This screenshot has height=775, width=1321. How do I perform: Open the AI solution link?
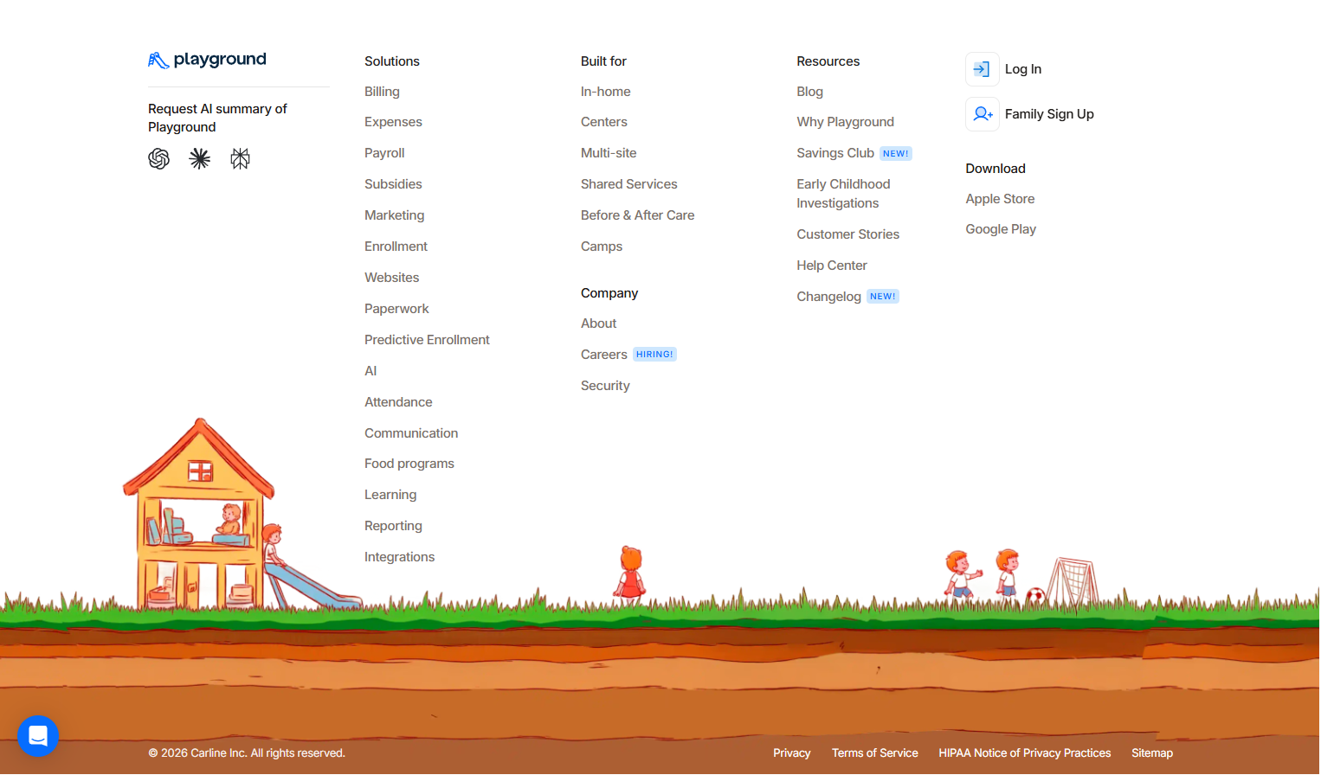371,371
